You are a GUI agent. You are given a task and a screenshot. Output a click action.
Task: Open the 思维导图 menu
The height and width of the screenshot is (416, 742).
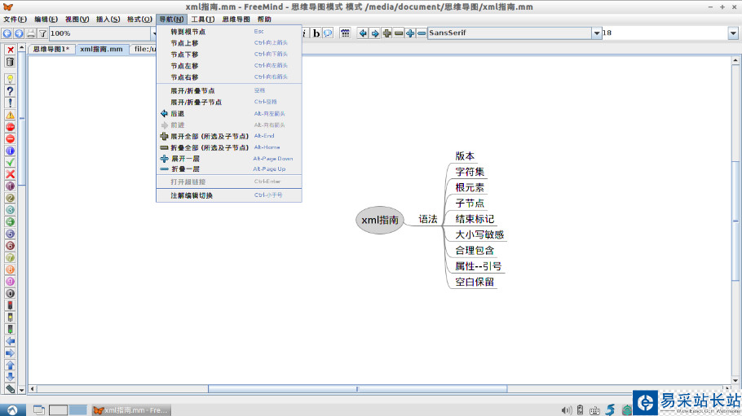tap(236, 20)
